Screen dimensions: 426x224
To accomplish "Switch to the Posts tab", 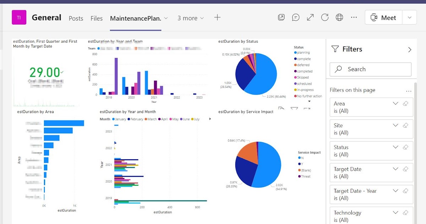I will click(x=76, y=18).
